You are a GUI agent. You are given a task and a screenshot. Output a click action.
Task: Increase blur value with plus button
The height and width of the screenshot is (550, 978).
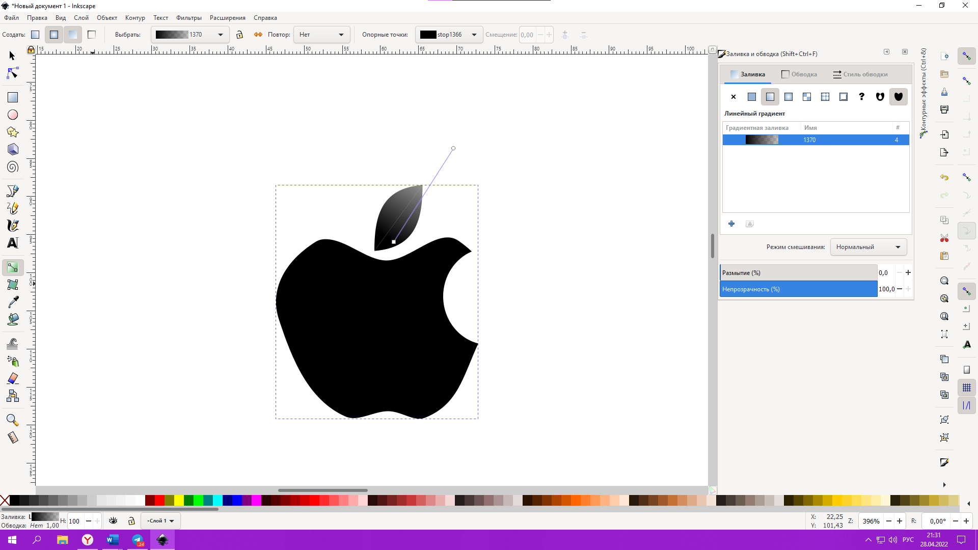908,273
